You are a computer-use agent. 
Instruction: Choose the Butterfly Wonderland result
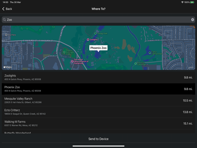(x=98, y=132)
